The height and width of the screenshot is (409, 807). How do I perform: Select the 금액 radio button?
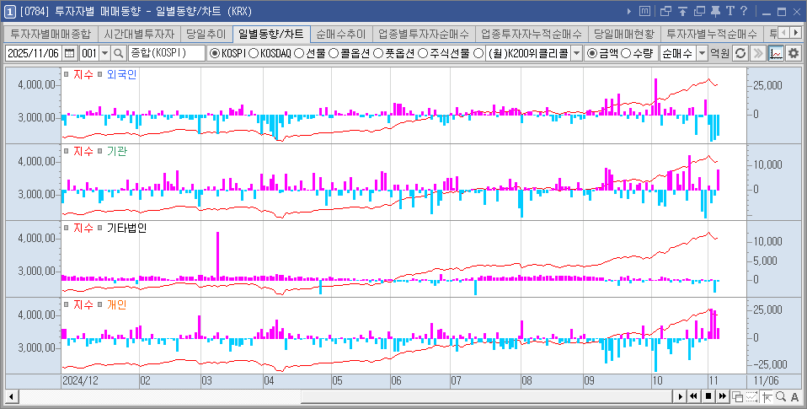(592, 53)
